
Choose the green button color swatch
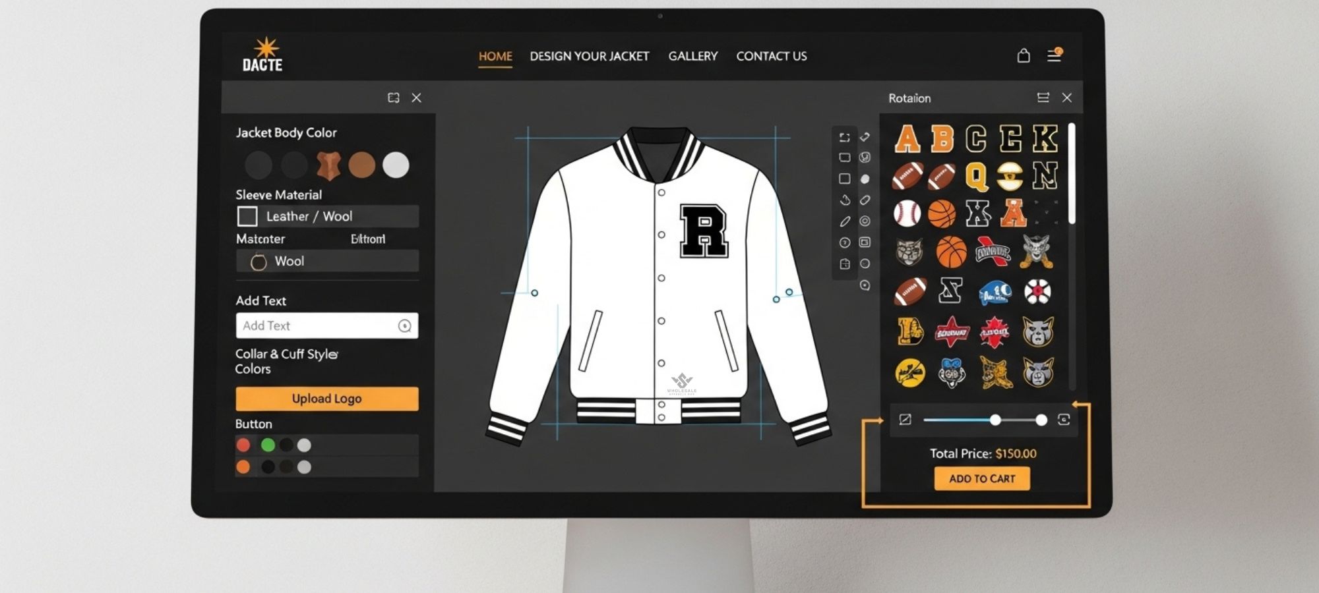tap(268, 445)
